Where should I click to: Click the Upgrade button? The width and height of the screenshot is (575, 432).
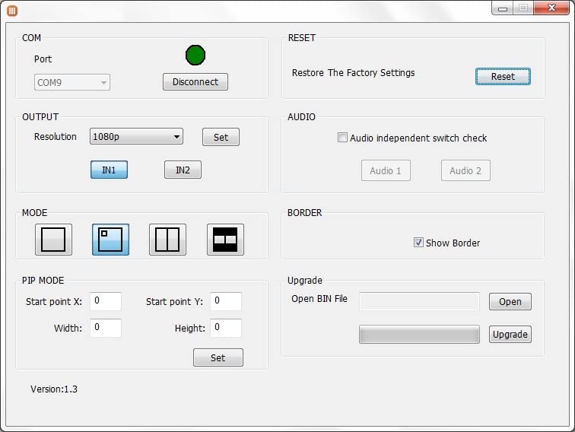point(510,335)
